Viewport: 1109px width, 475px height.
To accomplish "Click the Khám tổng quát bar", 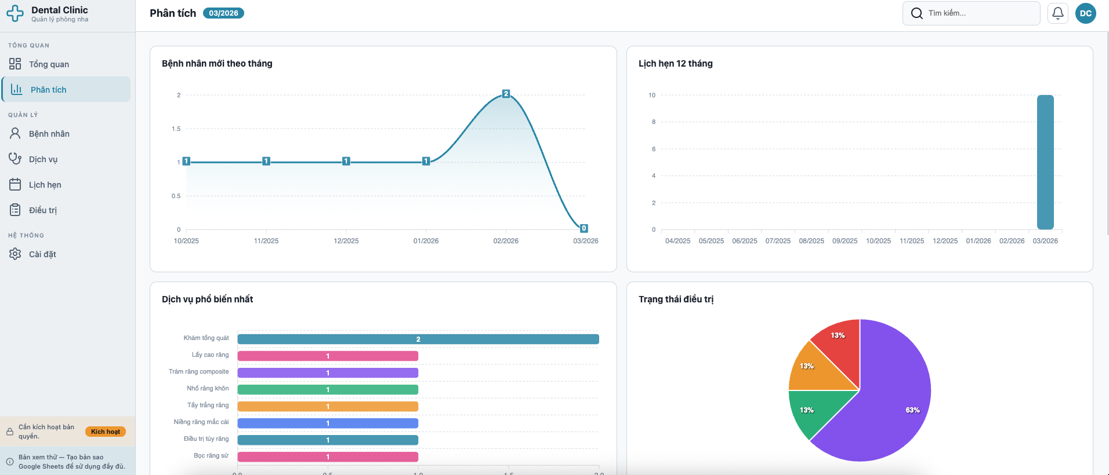I will 418,339.
